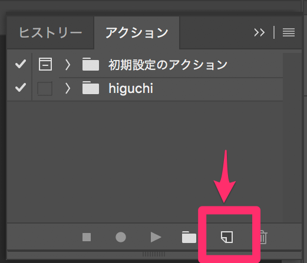Switch to the ヒストリー tab
Viewport: 307px width, 263px height.
coord(51,33)
